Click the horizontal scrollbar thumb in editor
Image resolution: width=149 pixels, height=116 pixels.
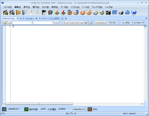pyautogui.click(x=39, y=104)
